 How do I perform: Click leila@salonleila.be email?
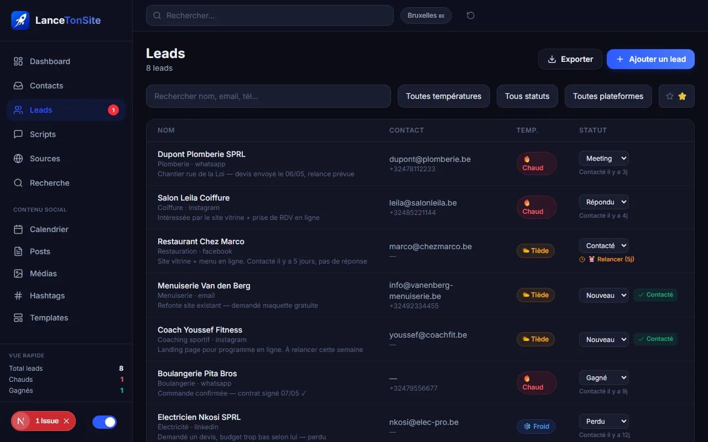click(x=423, y=203)
